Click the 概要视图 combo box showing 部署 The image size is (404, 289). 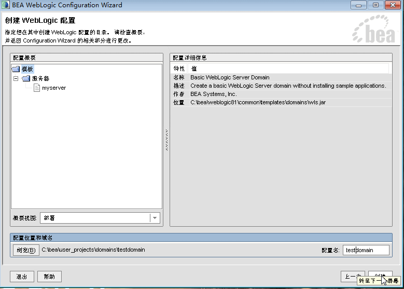[100, 218]
